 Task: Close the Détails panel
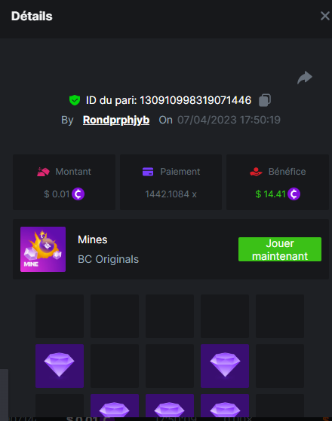[x=325, y=16]
